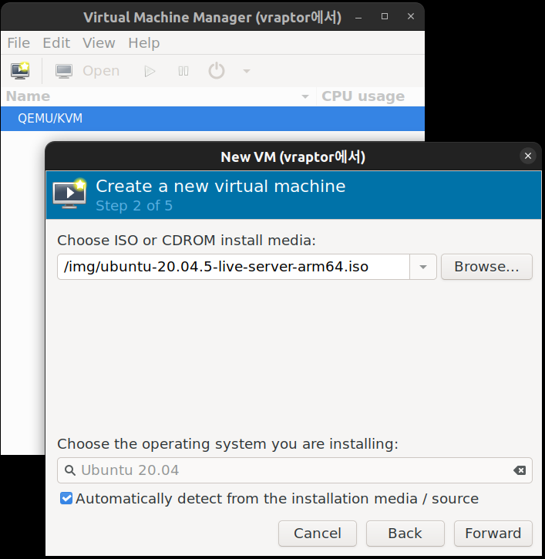Click the Pause toolbar icon
545x559 pixels.
(183, 71)
